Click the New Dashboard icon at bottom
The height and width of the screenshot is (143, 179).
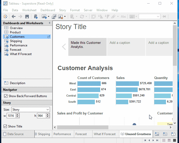tap(165, 134)
